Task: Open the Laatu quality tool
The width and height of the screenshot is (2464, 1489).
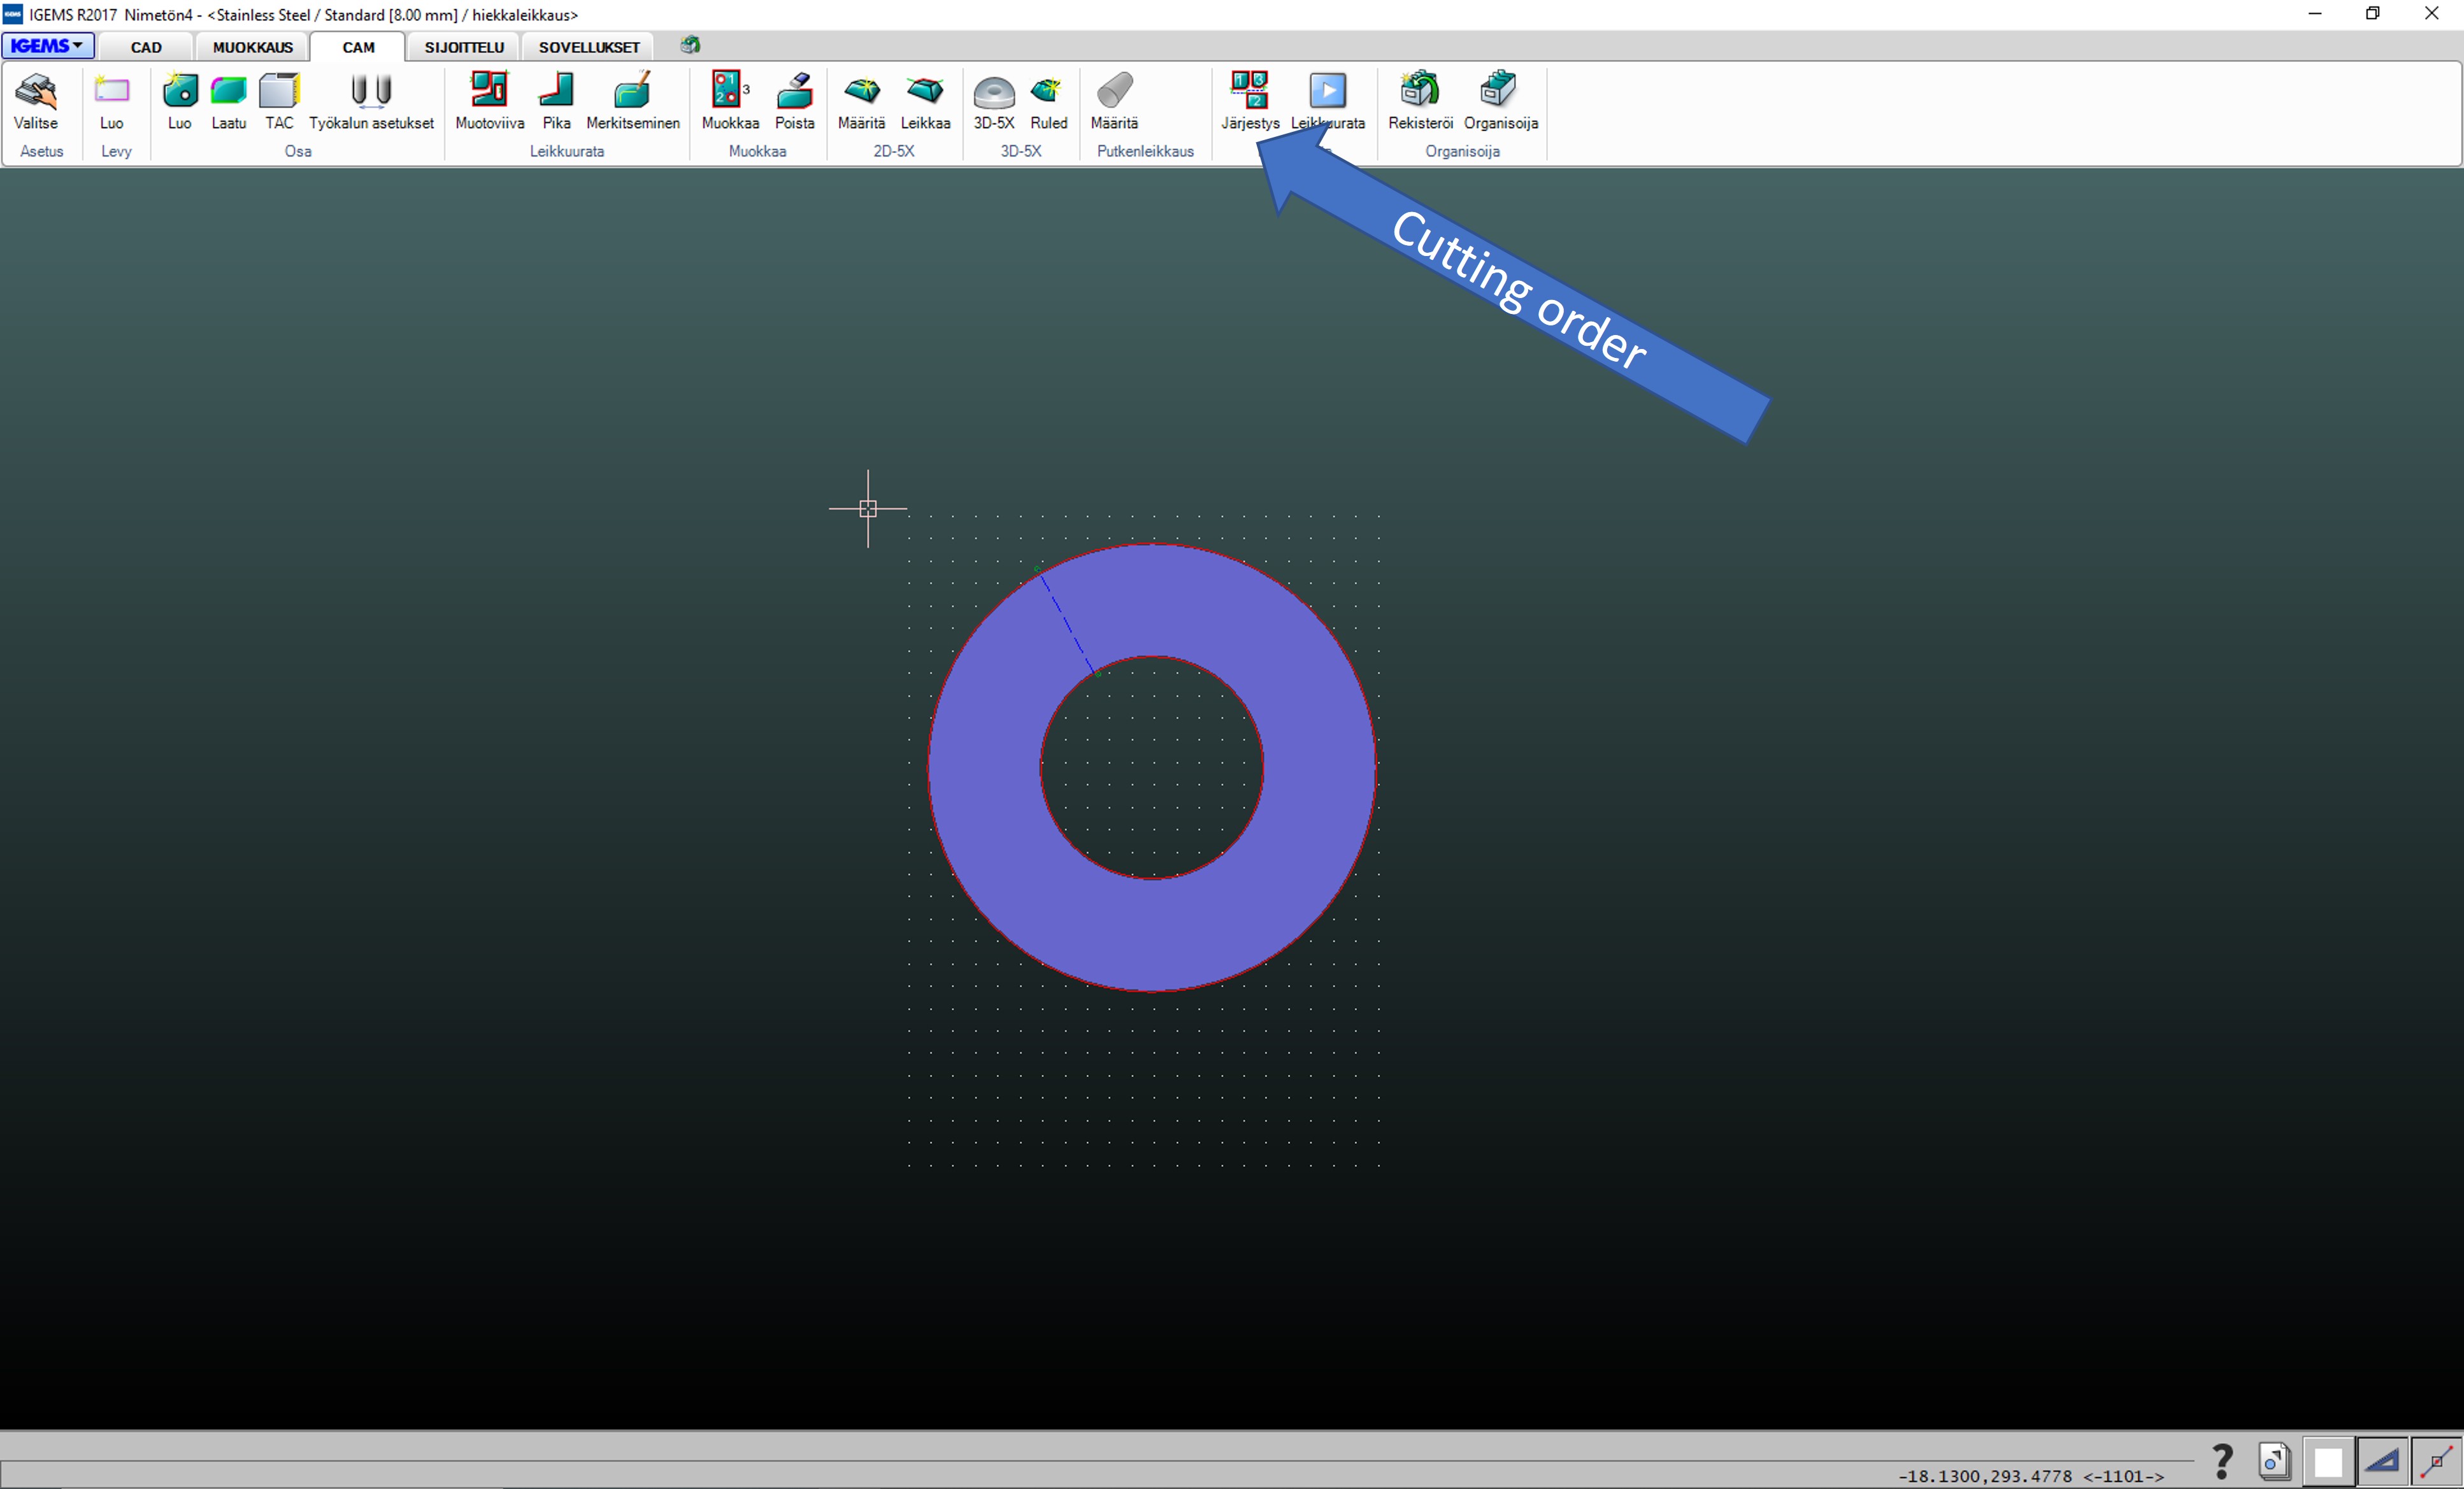Action: [x=229, y=101]
